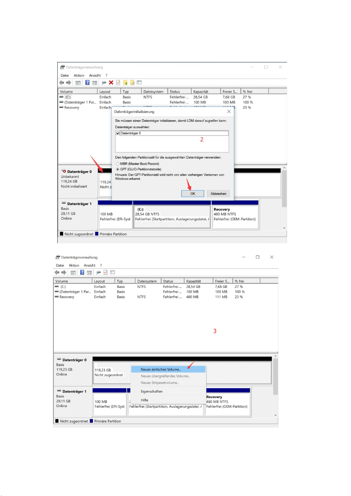Click blue Primäre Partition swatch, lower legend
The height and width of the screenshot is (496, 351).
(91, 421)
